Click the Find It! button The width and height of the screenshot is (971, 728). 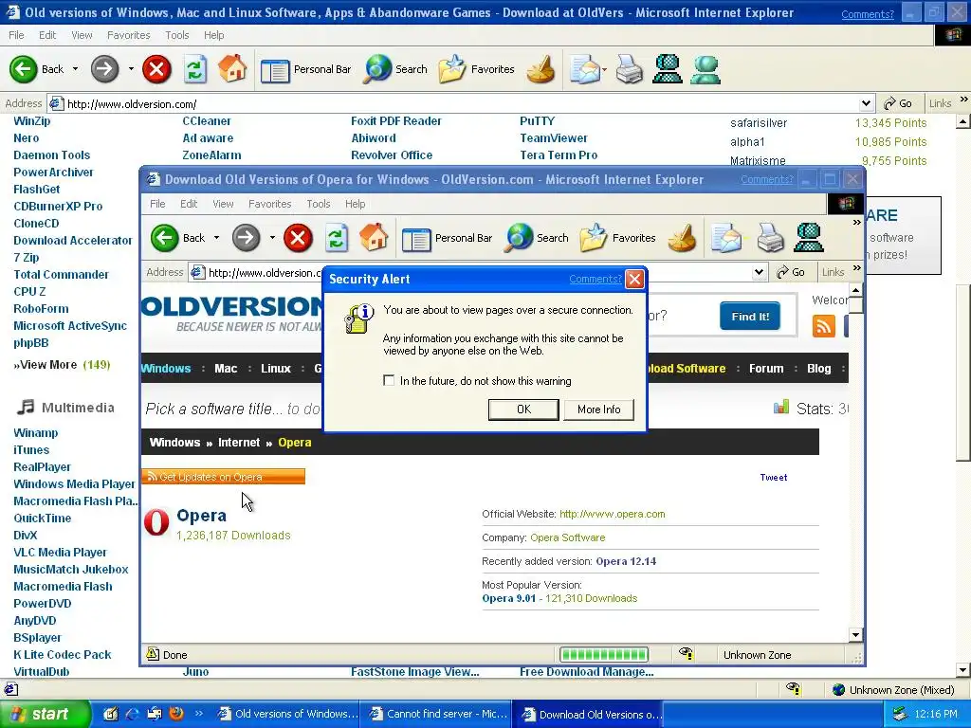click(x=750, y=317)
